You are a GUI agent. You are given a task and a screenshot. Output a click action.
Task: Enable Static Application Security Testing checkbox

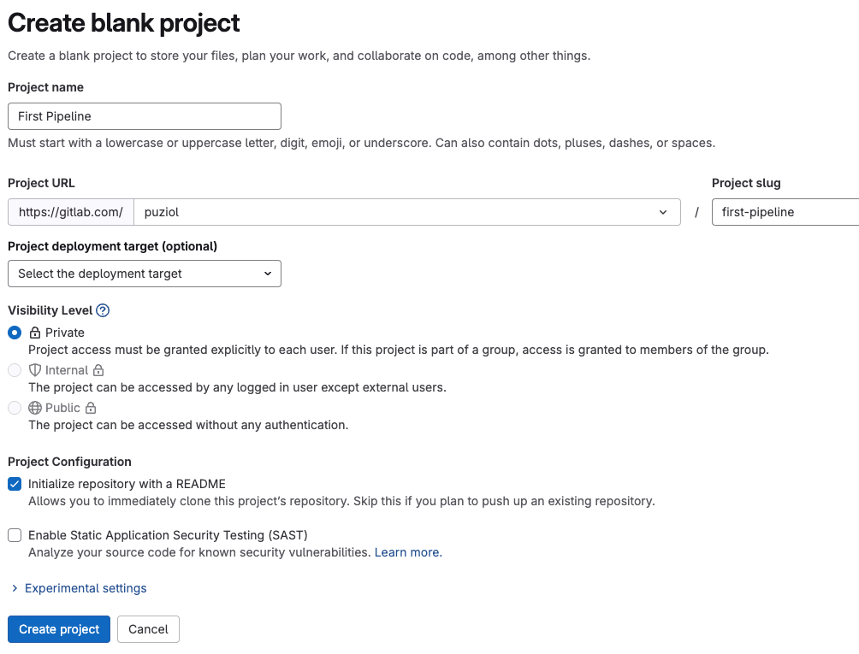[15, 535]
